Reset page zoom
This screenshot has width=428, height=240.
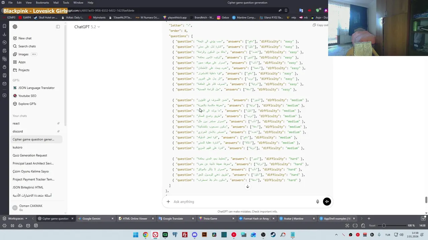372,226
